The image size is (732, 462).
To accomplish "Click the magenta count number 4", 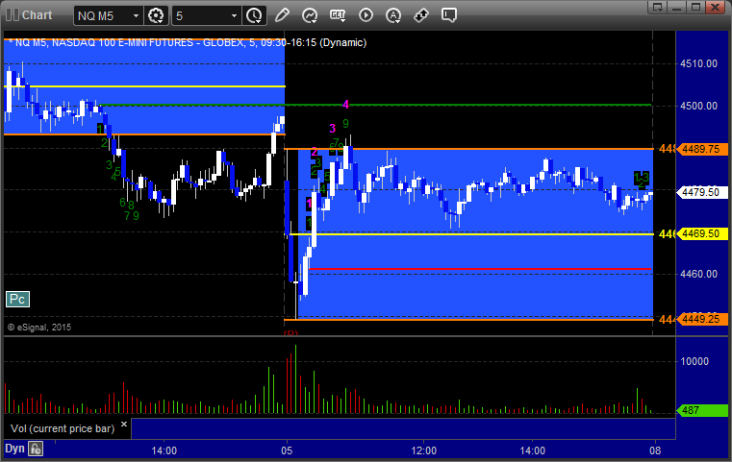I will pos(345,105).
